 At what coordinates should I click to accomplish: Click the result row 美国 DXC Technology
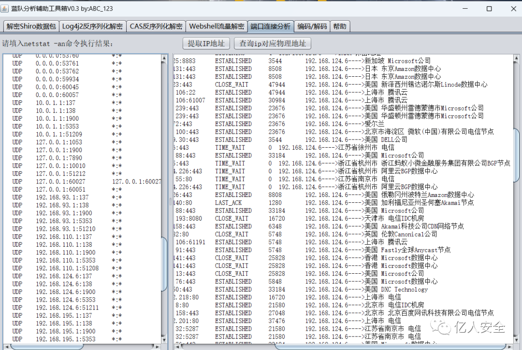[x=301, y=289]
